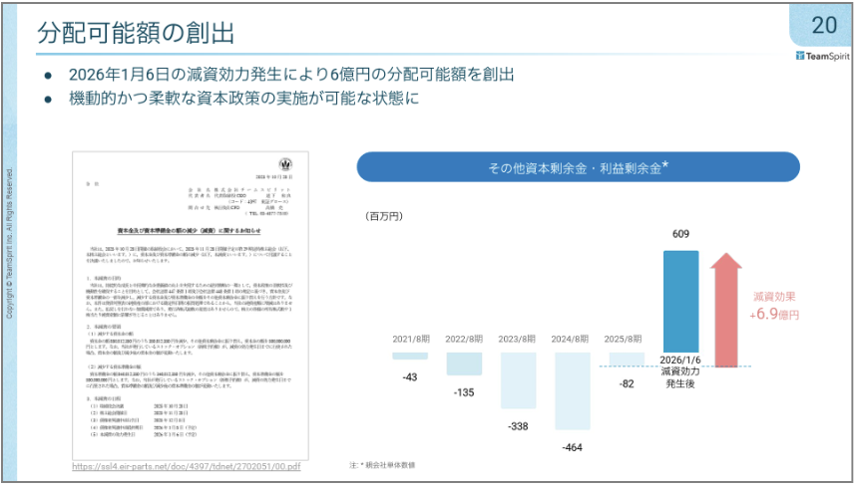Click the (百万円) unit label
Screen dimensions: 858x485
[x=388, y=214]
